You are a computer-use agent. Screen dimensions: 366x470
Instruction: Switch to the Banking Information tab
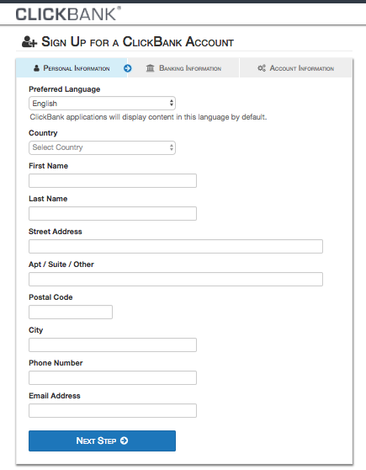click(183, 68)
